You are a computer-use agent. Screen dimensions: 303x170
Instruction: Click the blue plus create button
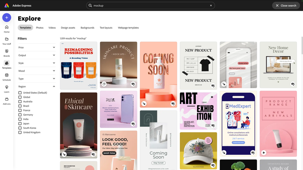[x=6, y=18]
